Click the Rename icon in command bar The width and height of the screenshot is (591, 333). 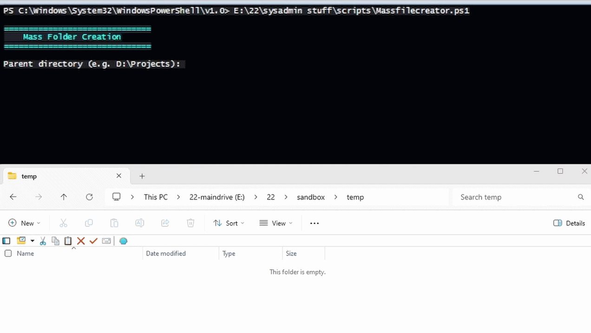tap(139, 223)
